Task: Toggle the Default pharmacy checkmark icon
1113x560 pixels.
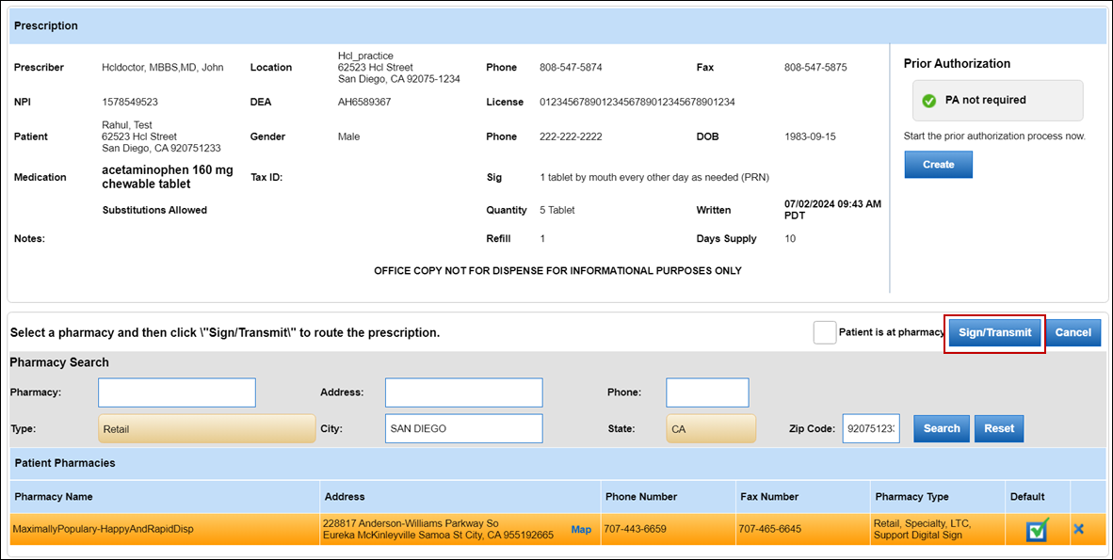Action: coord(1037,530)
